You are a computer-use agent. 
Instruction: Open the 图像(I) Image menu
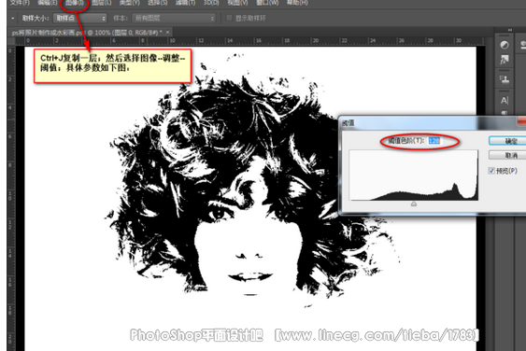(75, 3)
